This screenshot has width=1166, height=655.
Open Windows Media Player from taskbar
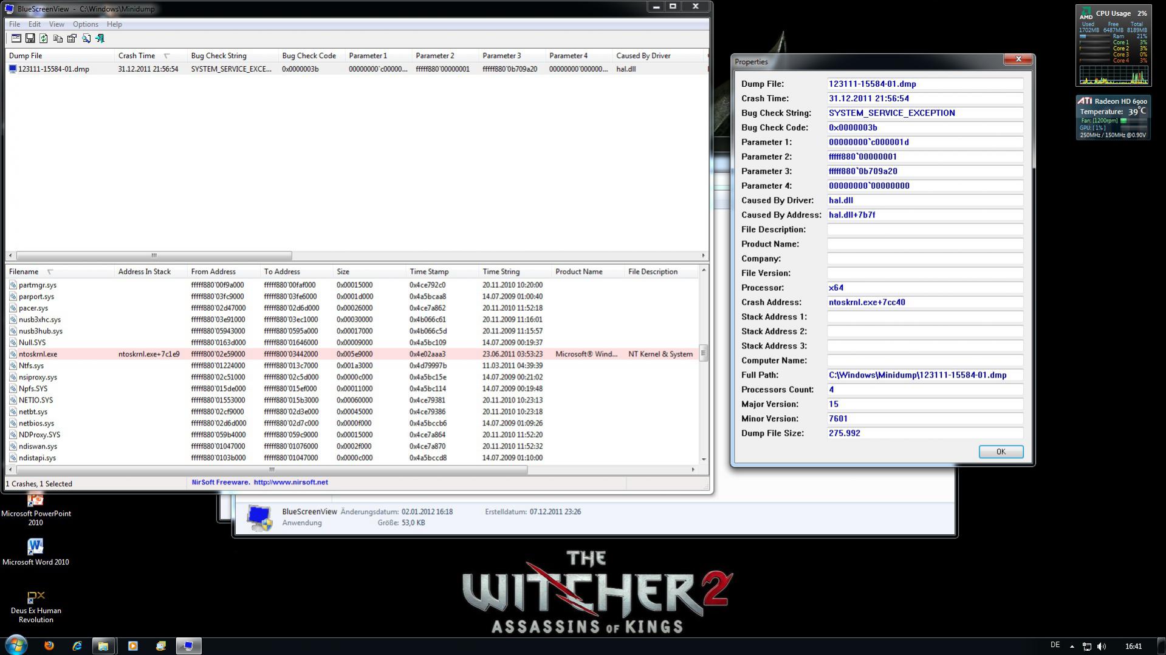tap(132, 646)
